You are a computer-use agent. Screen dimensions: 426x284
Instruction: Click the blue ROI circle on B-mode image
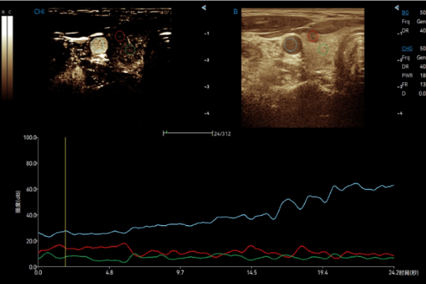tap(290, 45)
